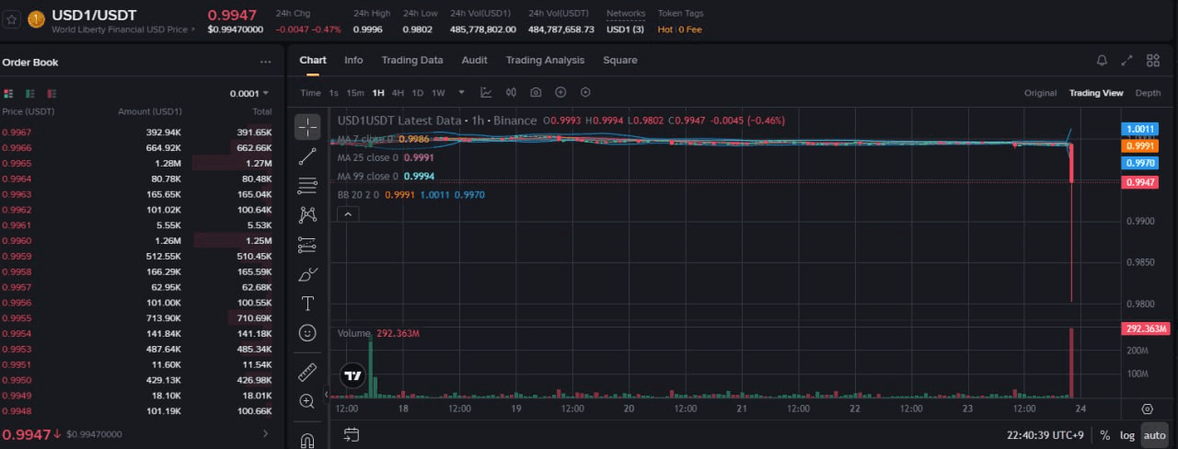Viewport: 1178px width, 449px height.
Task: Open the chart layout grid icon
Action: [x=1153, y=60]
